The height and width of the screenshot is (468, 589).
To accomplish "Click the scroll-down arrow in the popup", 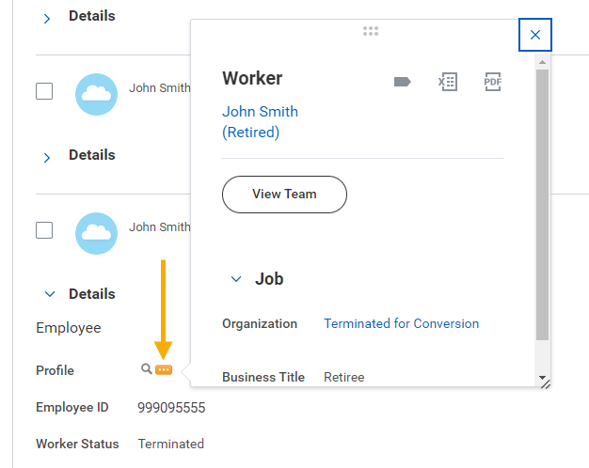I will click(x=542, y=377).
